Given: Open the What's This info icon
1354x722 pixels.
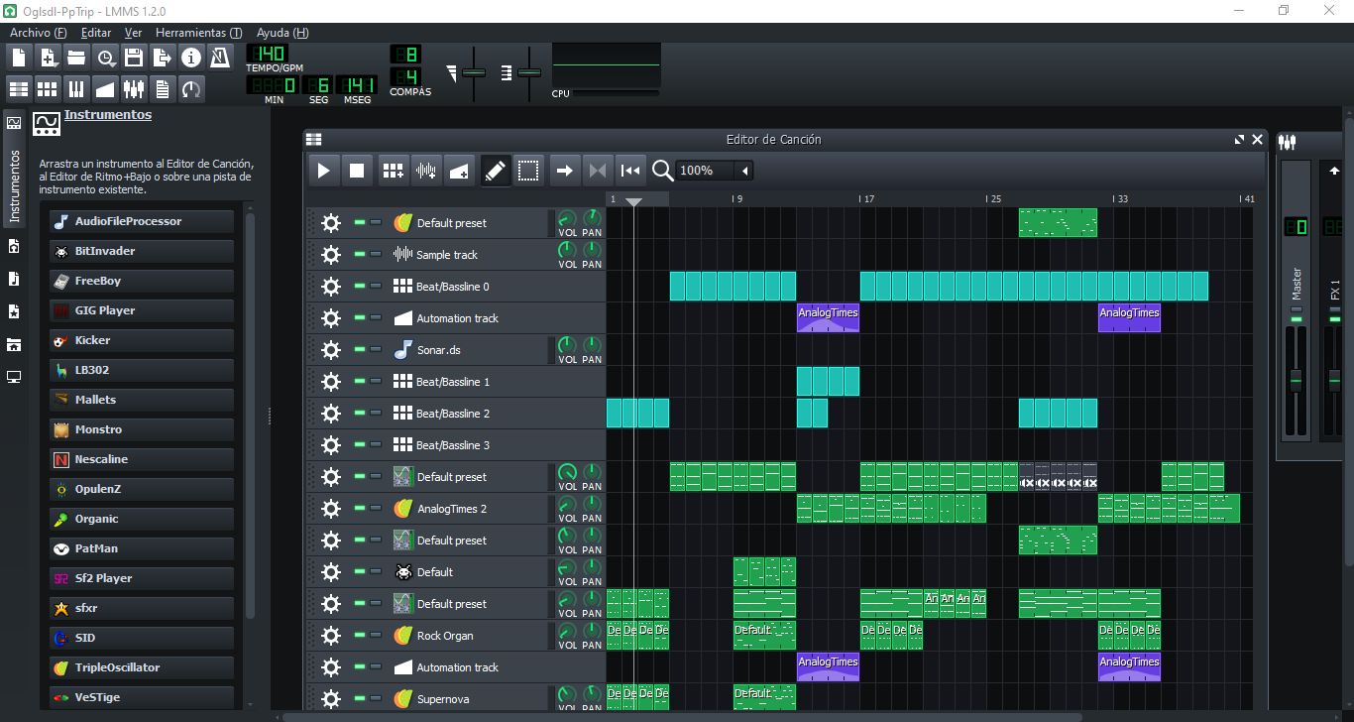Looking at the screenshot, I should pos(191,57).
